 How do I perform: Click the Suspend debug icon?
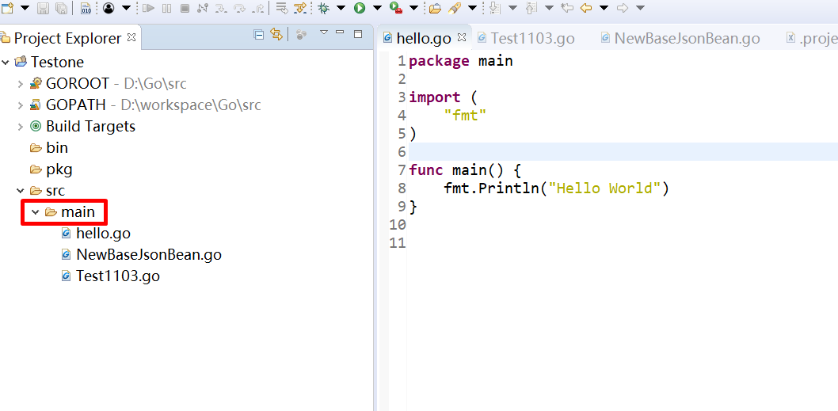tap(167, 8)
